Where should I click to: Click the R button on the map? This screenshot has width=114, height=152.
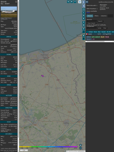(x=84, y=36)
